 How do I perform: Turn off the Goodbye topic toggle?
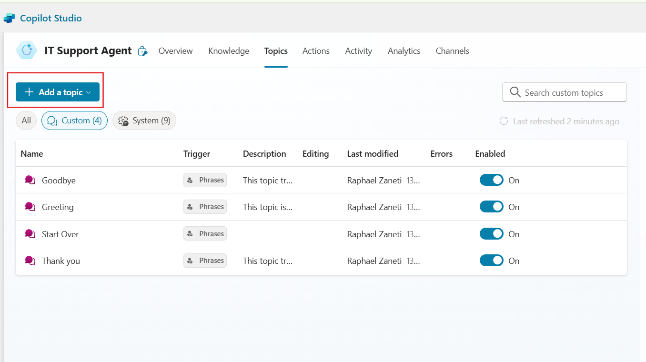point(492,180)
